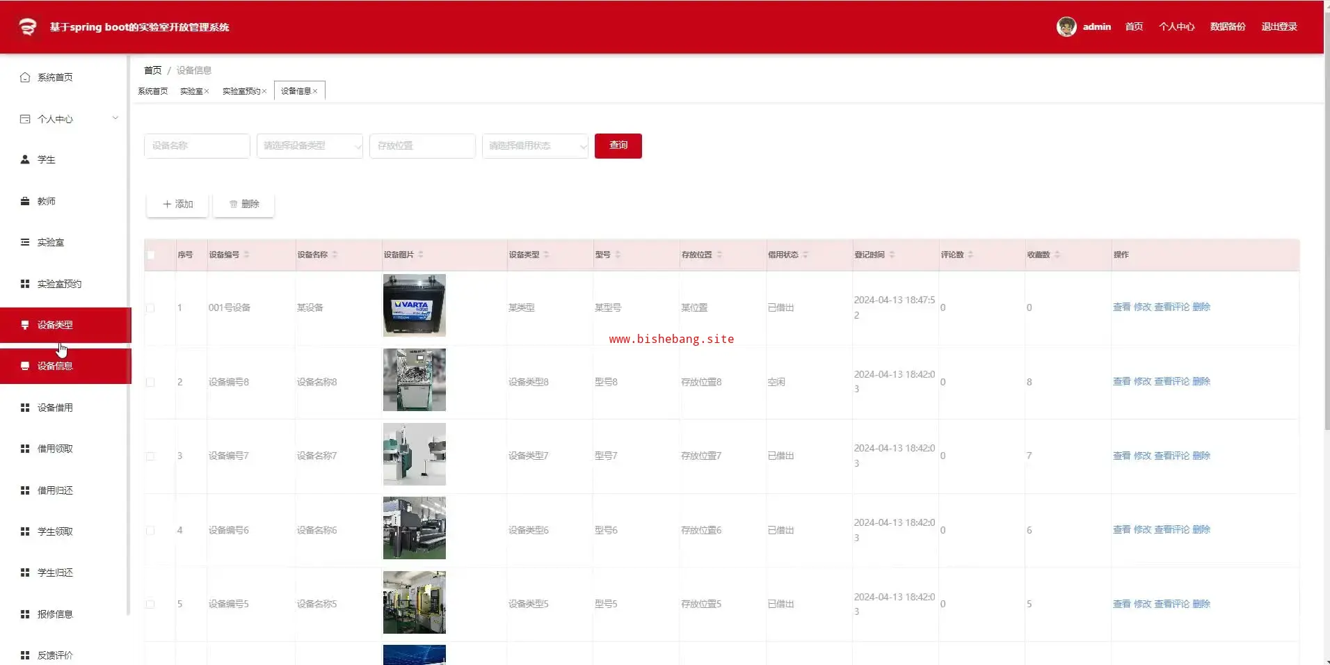Viewport: 1330px width, 665px height.
Task: Open 数据备份 in the top navigation
Action: point(1227,26)
